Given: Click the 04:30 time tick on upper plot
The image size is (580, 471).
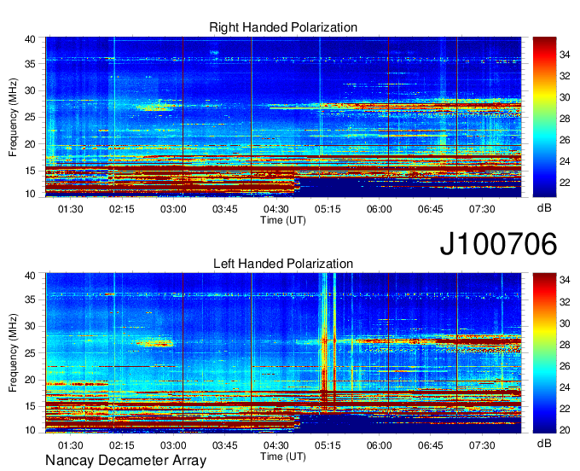Looking at the screenshot, I should coord(276,209).
